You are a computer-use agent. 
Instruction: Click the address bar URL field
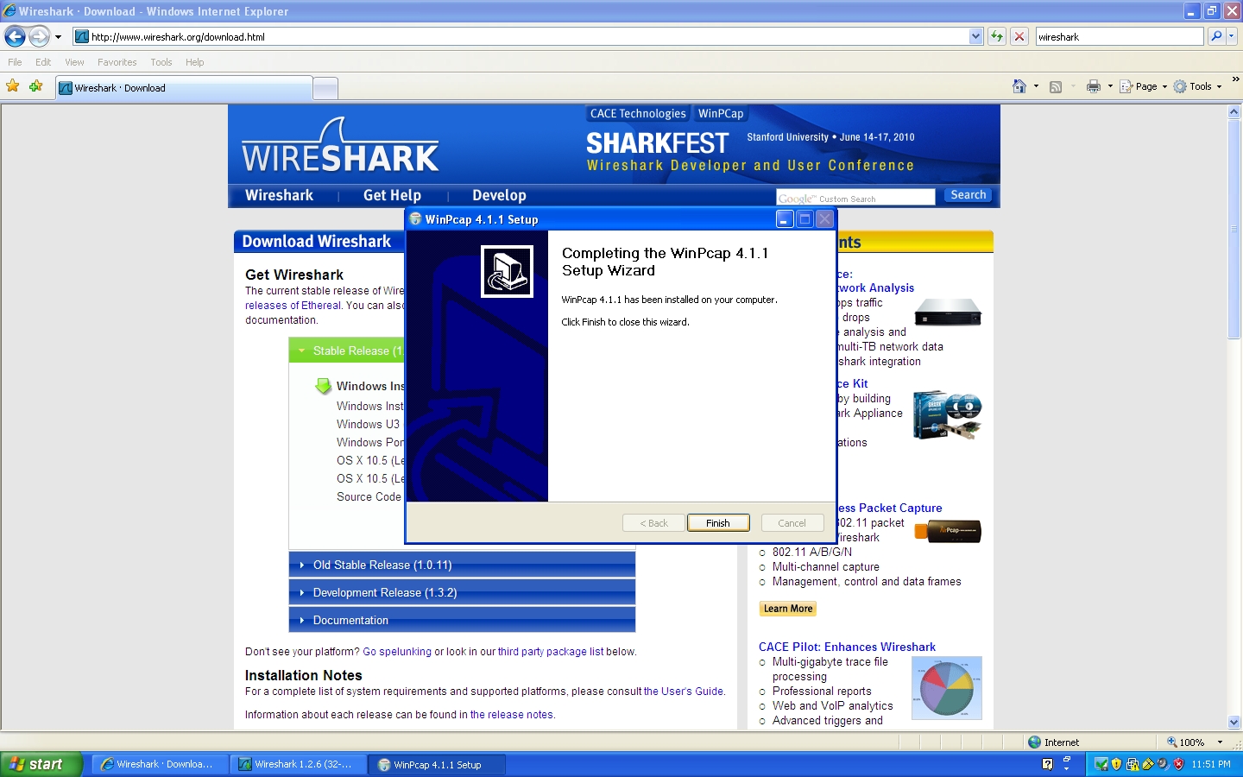(521, 36)
